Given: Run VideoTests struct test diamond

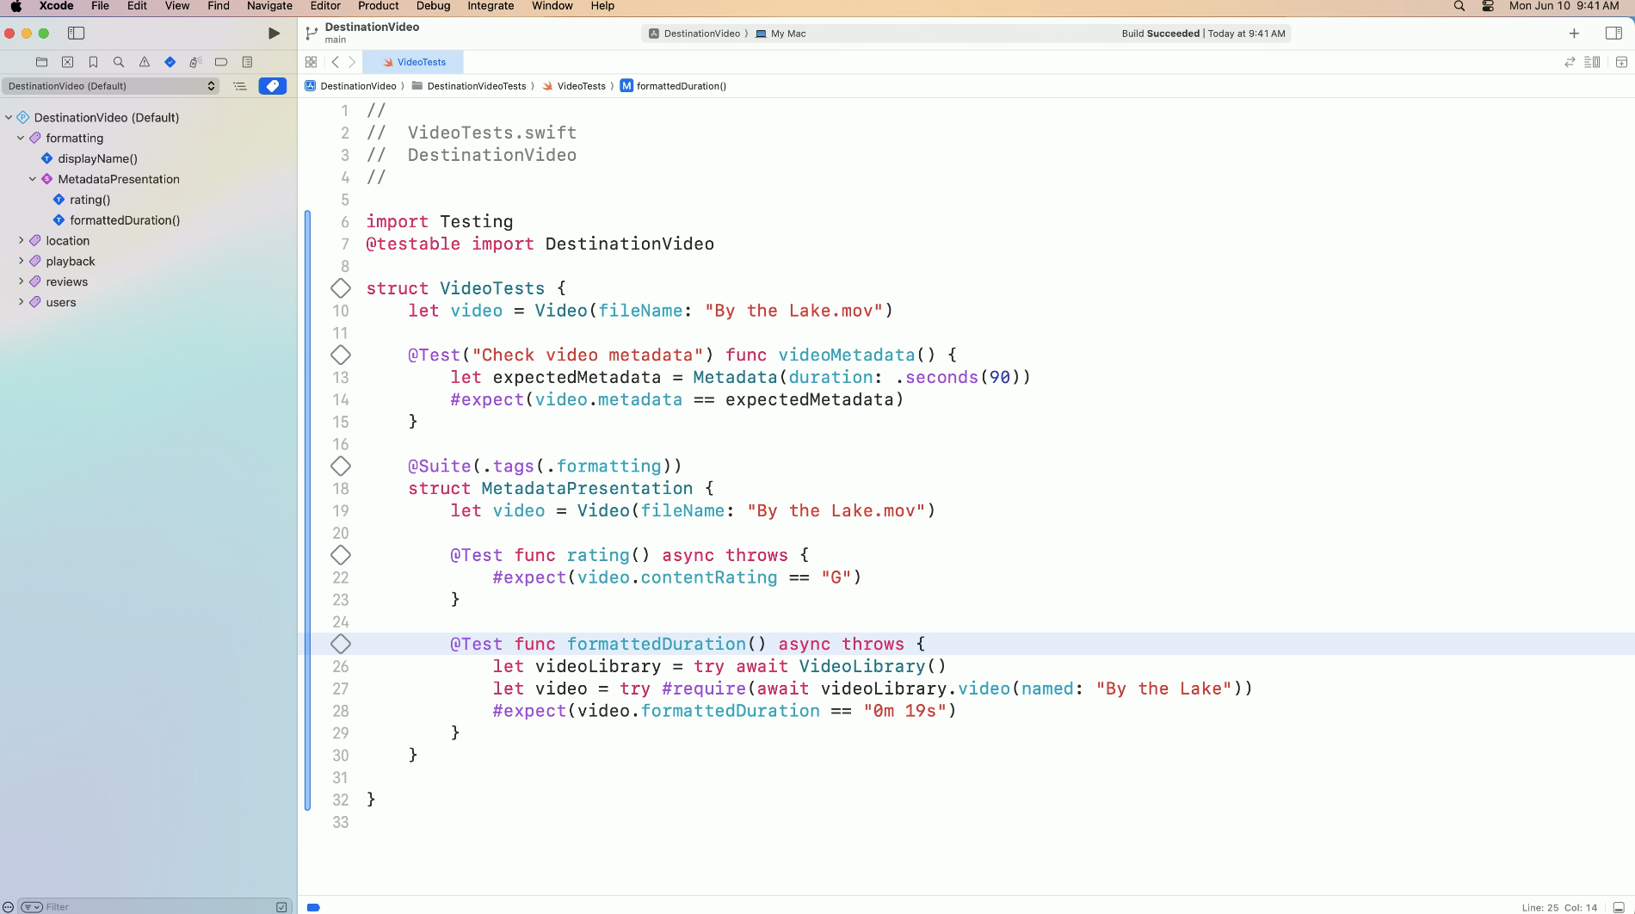Looking at the screenshot, I should (x=341, y=288).
